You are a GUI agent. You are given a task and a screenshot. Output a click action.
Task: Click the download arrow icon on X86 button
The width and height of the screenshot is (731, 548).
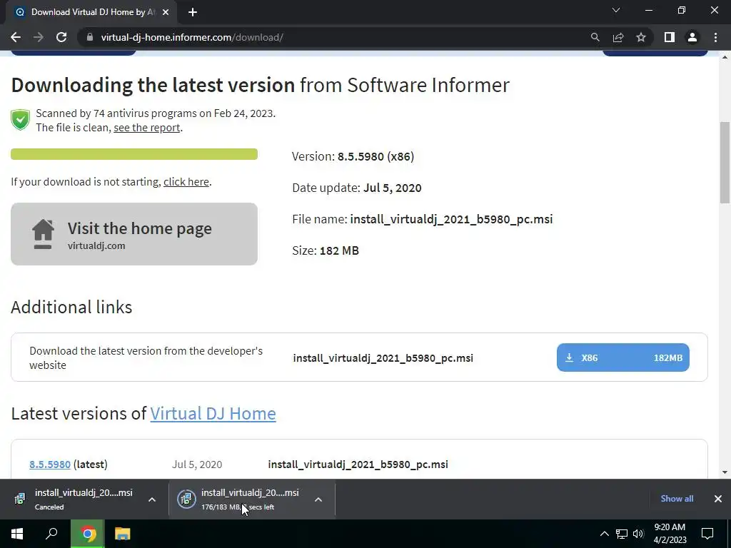tap(569, 357)
